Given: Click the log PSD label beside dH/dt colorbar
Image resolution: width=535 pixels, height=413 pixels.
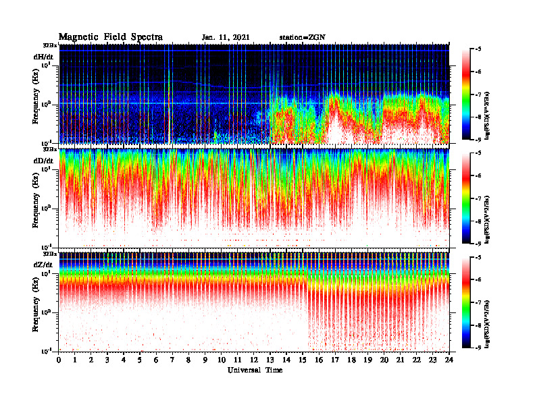Looking at the screenshot, I should point(487,115).
